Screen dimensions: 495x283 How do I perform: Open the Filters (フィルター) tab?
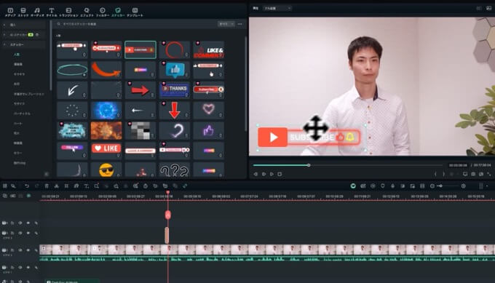(x=103, y=12)
